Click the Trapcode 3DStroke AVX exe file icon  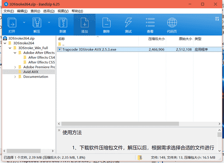point(60,50)
